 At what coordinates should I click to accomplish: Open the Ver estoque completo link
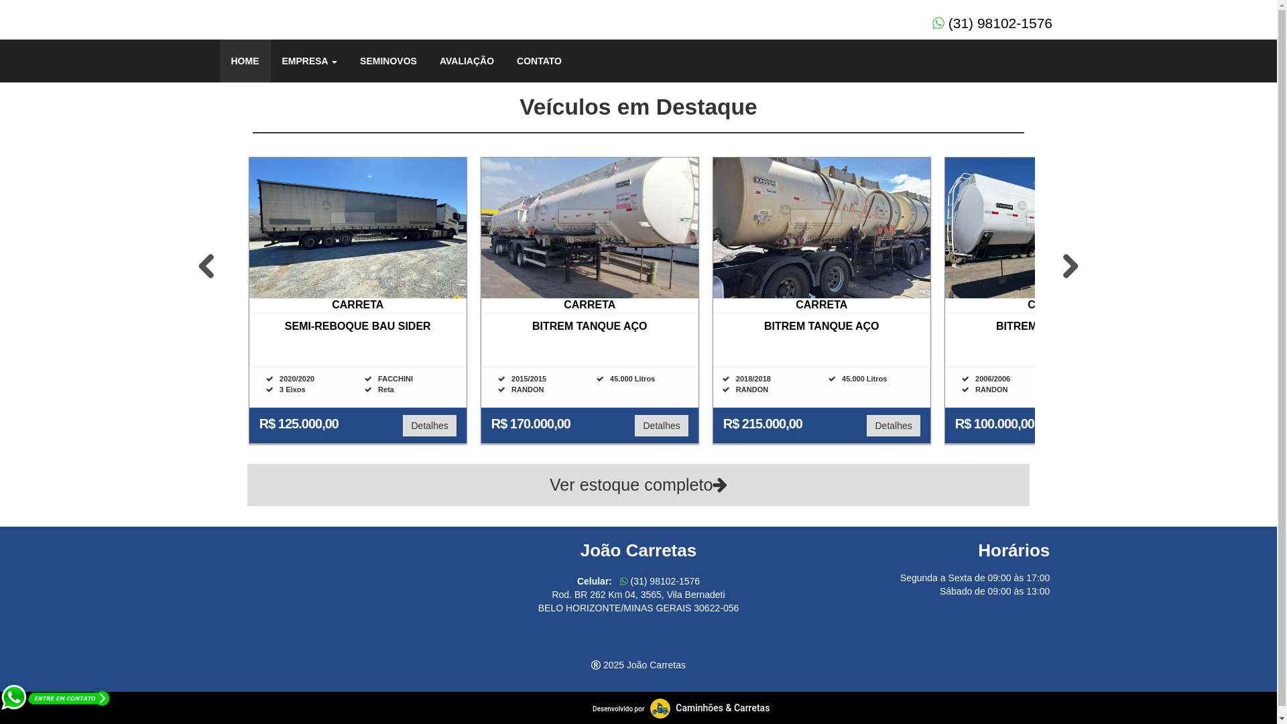pos(638,485)
